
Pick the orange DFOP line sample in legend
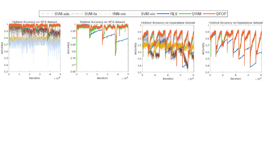click(x=209, y=14)
